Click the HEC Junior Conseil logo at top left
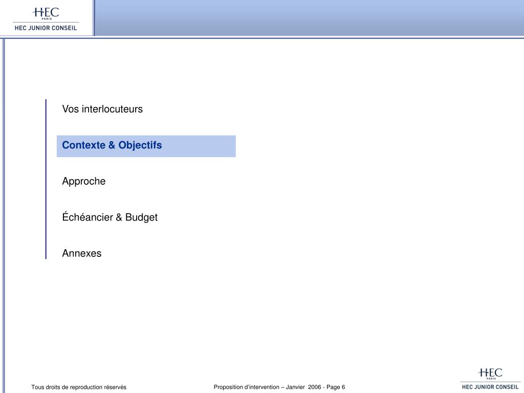 46,19
